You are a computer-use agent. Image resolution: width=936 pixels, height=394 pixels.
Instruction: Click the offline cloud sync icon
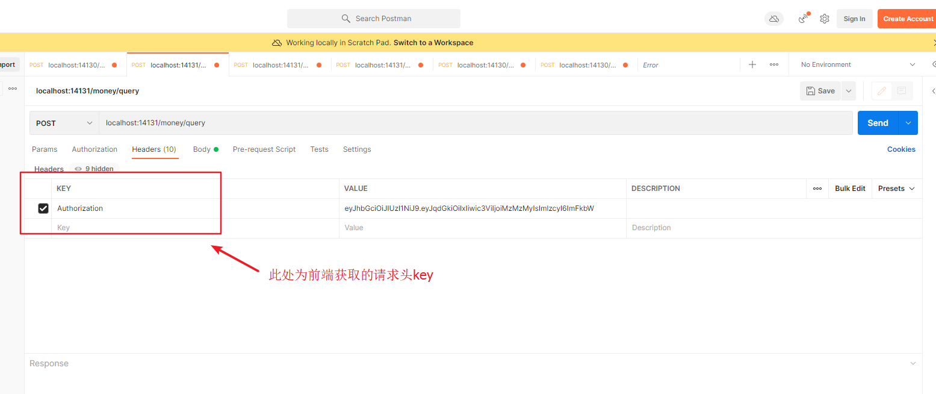[x=773, y=19]
